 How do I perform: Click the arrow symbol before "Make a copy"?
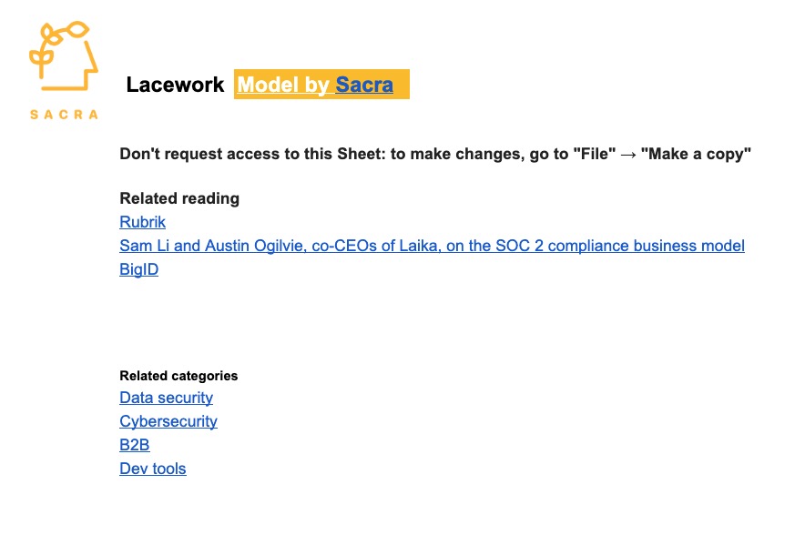pyautogui.click(x=627, y=154)
